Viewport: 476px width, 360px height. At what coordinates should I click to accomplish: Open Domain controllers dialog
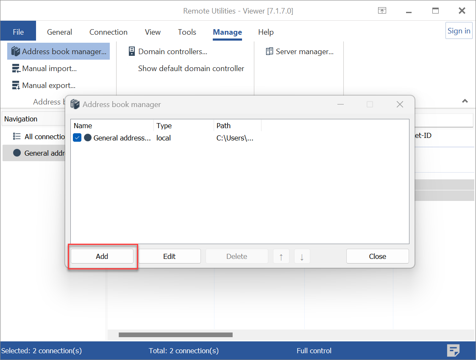[168, 52]
